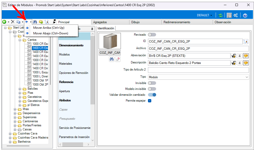
Task: Click the Tipo de Artículo 2 field
Action: tap(198, 70)
